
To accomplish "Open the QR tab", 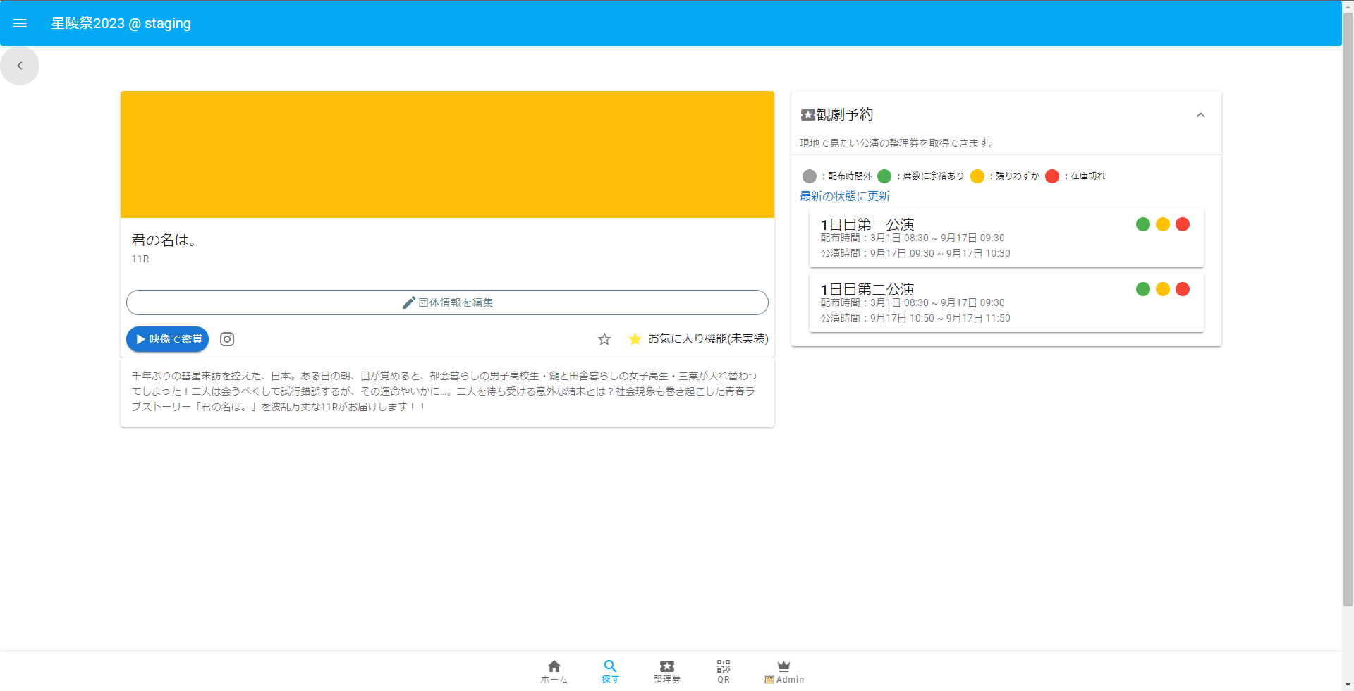I will point(724,671).
